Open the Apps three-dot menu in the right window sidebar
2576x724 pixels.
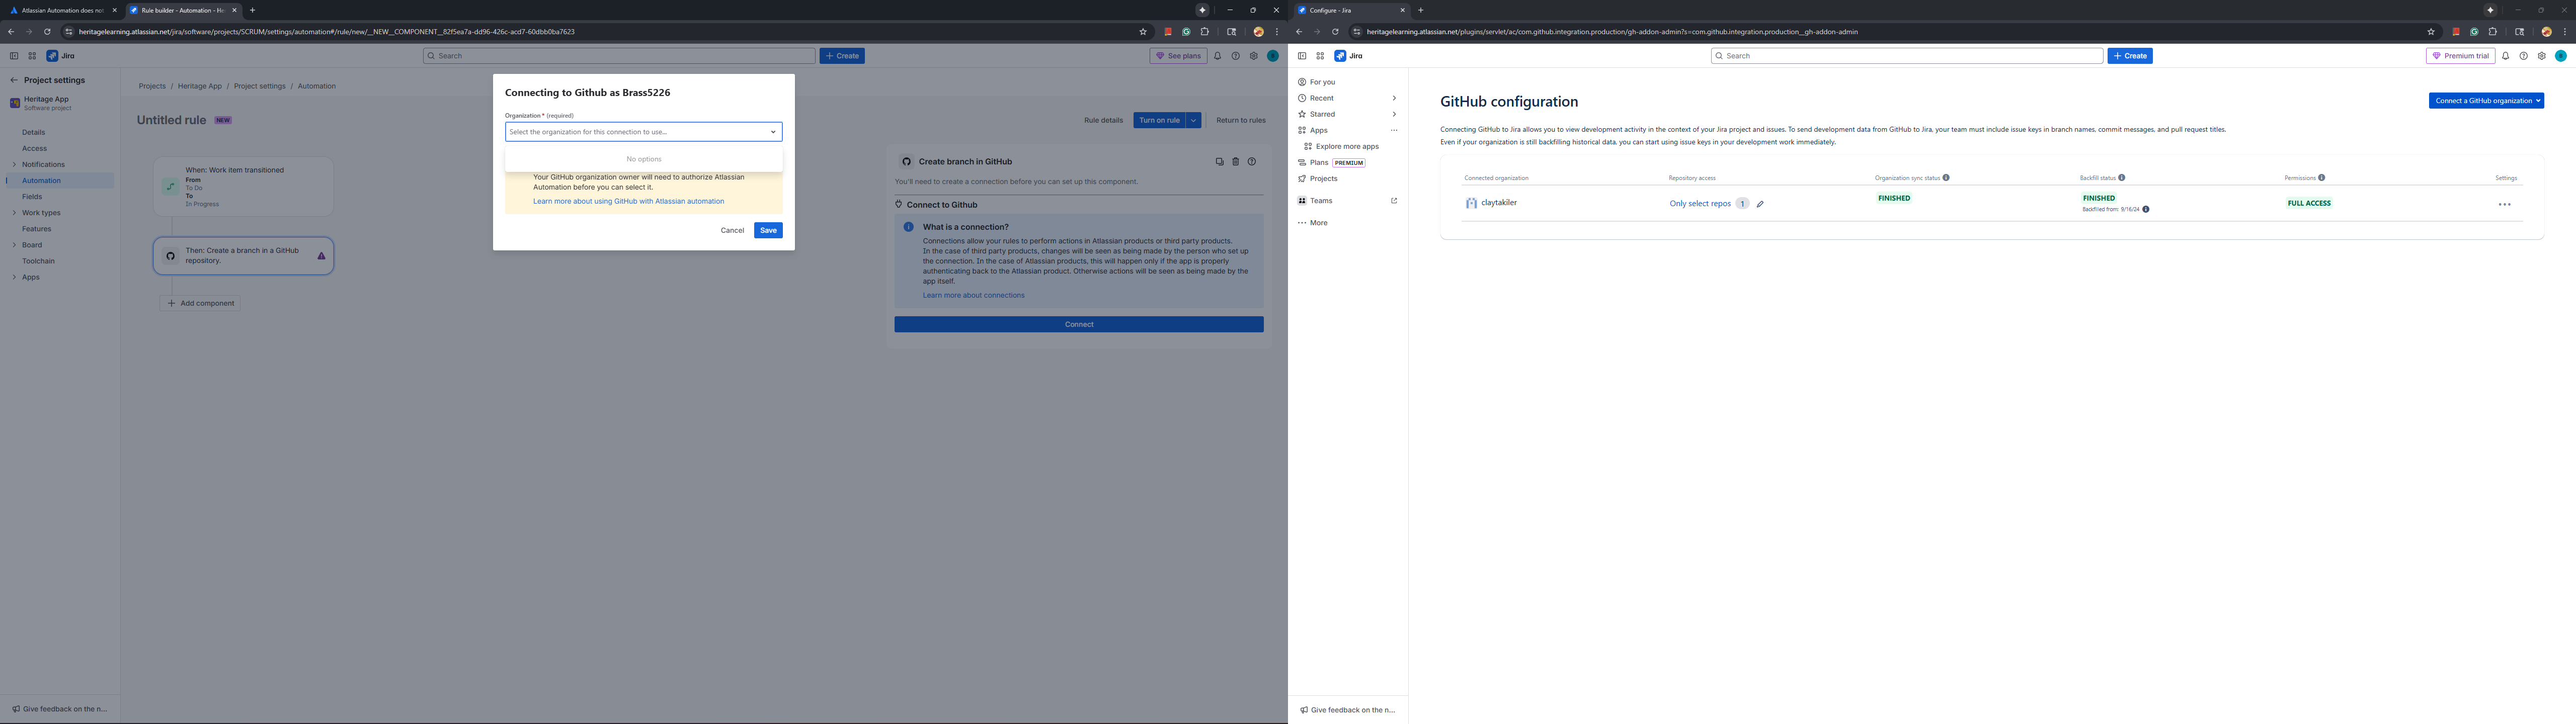click(x=1394, y=130)
